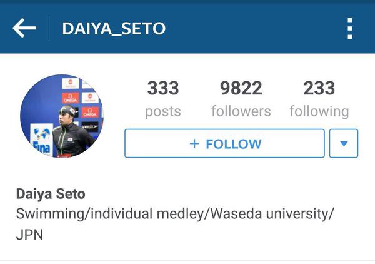Open Daiya Seto's circular profile picture
Screen dimensions: 375x264
[x=62, y=116]
